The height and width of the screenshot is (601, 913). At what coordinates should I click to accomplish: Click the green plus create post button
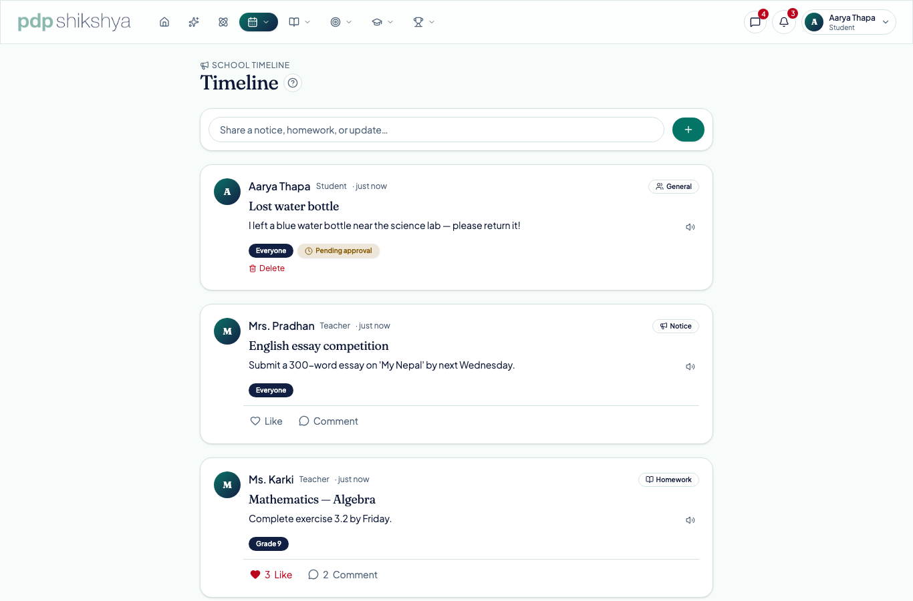(688, 130)
